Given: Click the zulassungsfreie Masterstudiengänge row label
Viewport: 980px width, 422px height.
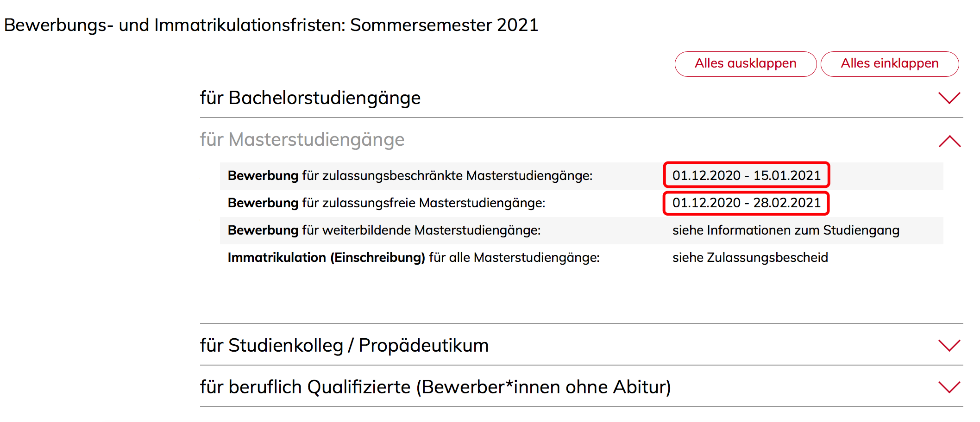Looking at the screenshot, I should (387, 203).
